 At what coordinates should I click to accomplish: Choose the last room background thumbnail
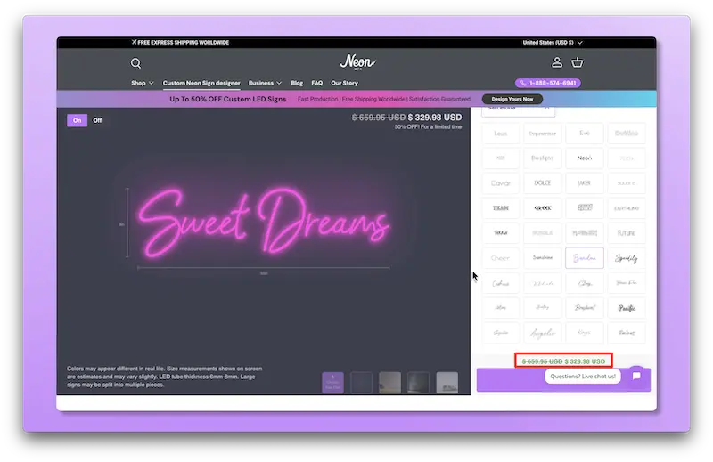(447, 383)
